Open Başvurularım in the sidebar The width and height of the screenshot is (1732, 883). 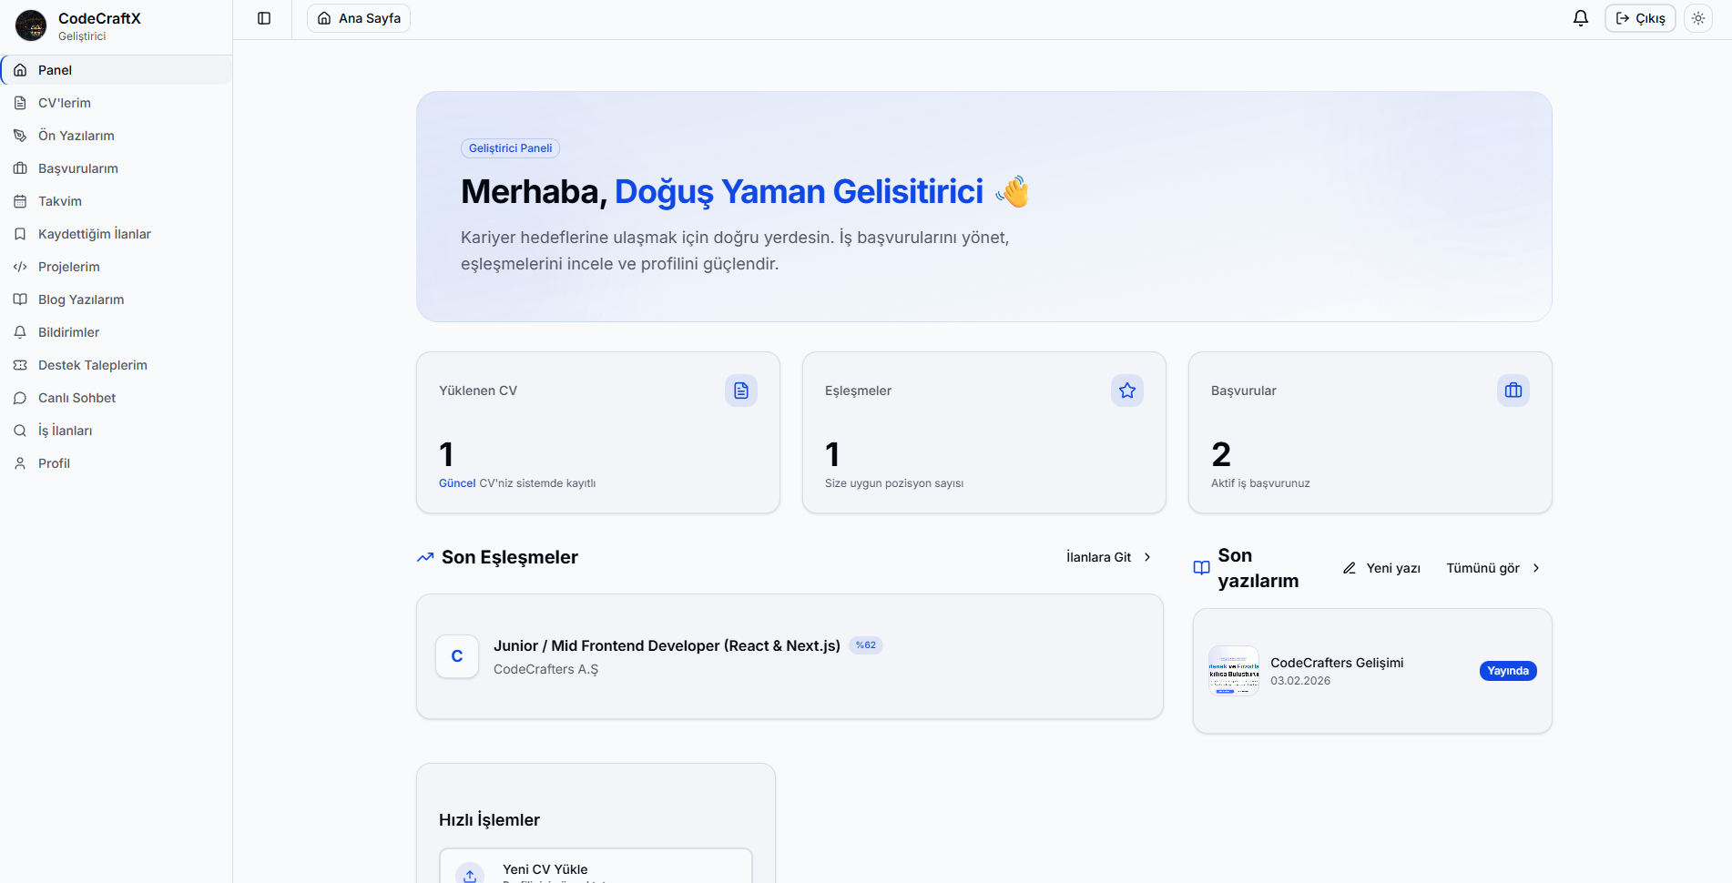[x=78, y=168]
